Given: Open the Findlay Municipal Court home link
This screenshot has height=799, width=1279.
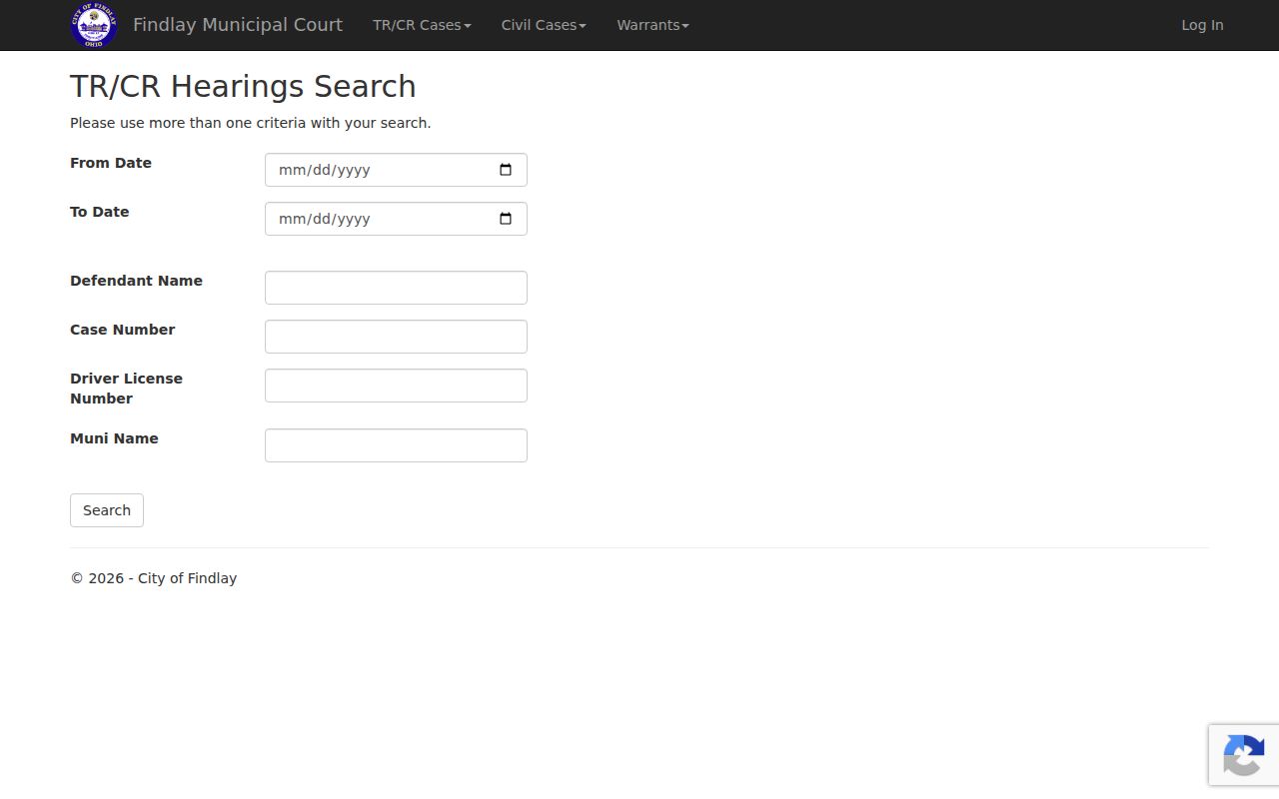Looking at the screenshot, I should pyautogui.click(x=238, y=25).
